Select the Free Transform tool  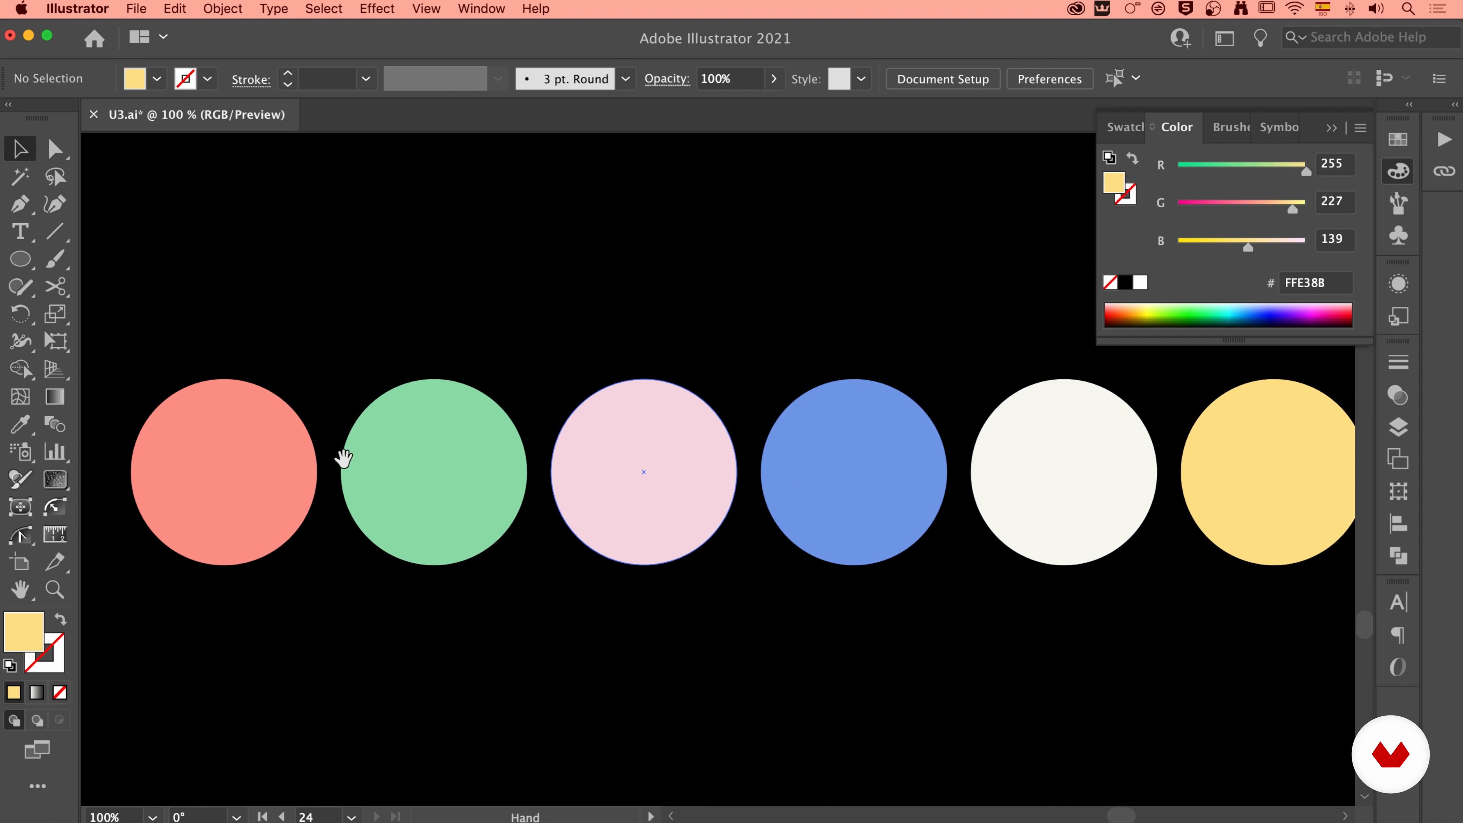point(55,341)
